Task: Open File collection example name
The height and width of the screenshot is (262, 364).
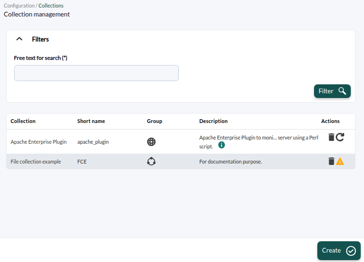Action: click(36, 162)
